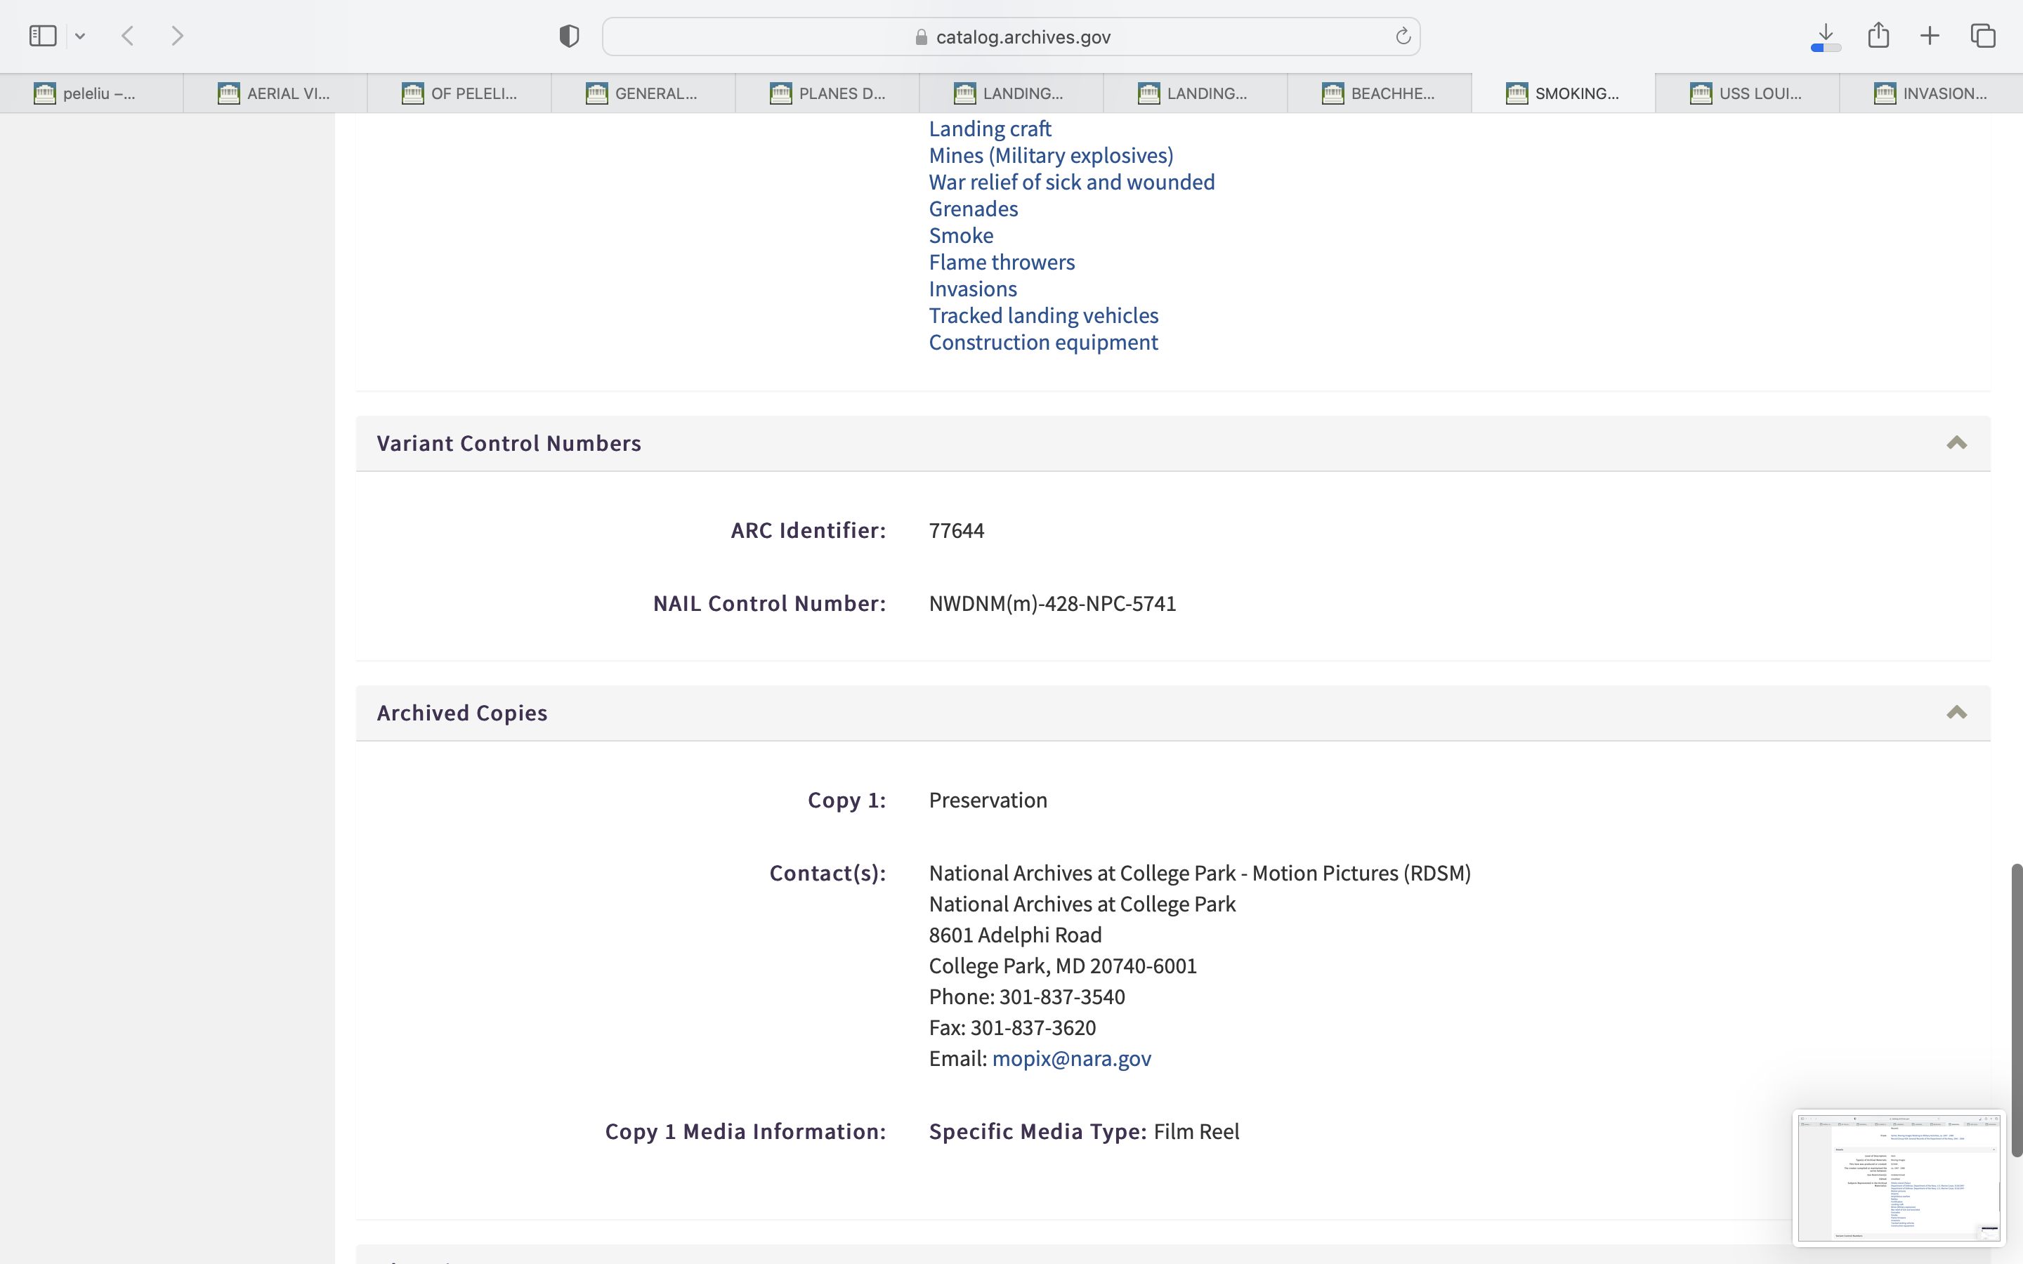This screenshot has width=2023, height=1264.
Task: Collapse the Variant Control Numbers section
Action: (x=1956, y=443)
